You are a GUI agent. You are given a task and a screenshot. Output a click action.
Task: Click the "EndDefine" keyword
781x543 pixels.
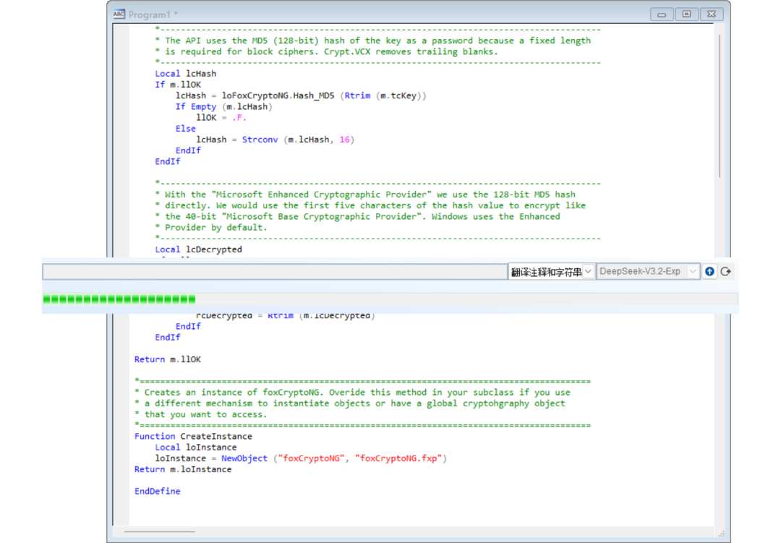click(158, 491)
